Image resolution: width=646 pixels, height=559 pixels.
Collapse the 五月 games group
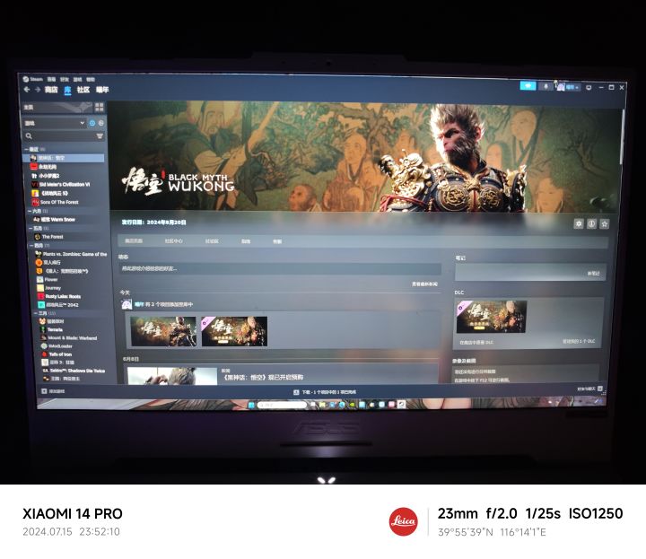[x=31, y=228]
